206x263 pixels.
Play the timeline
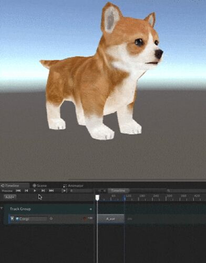35,190
